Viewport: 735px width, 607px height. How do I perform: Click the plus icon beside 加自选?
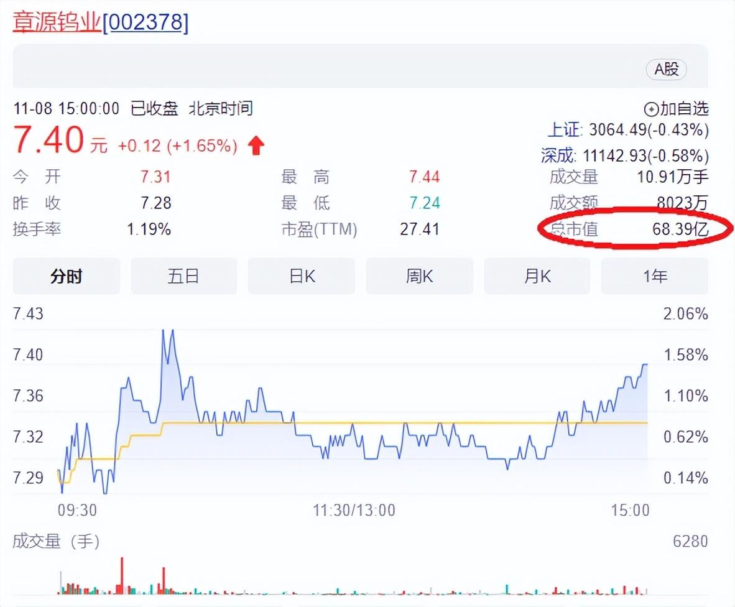(x=651, y=109)
